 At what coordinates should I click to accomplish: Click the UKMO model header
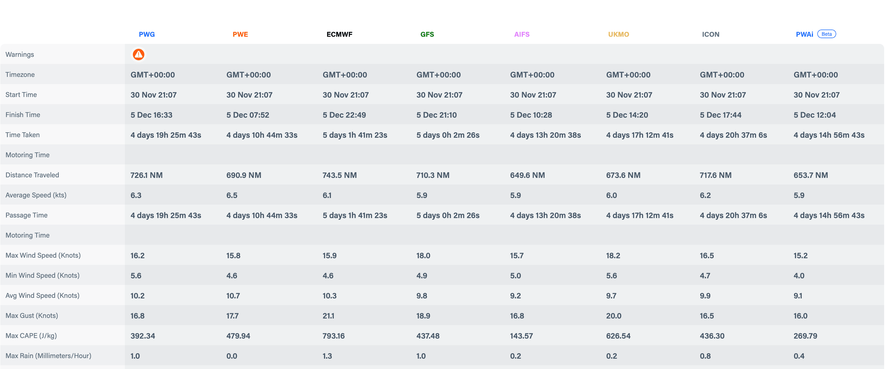(x=618, y=34)
